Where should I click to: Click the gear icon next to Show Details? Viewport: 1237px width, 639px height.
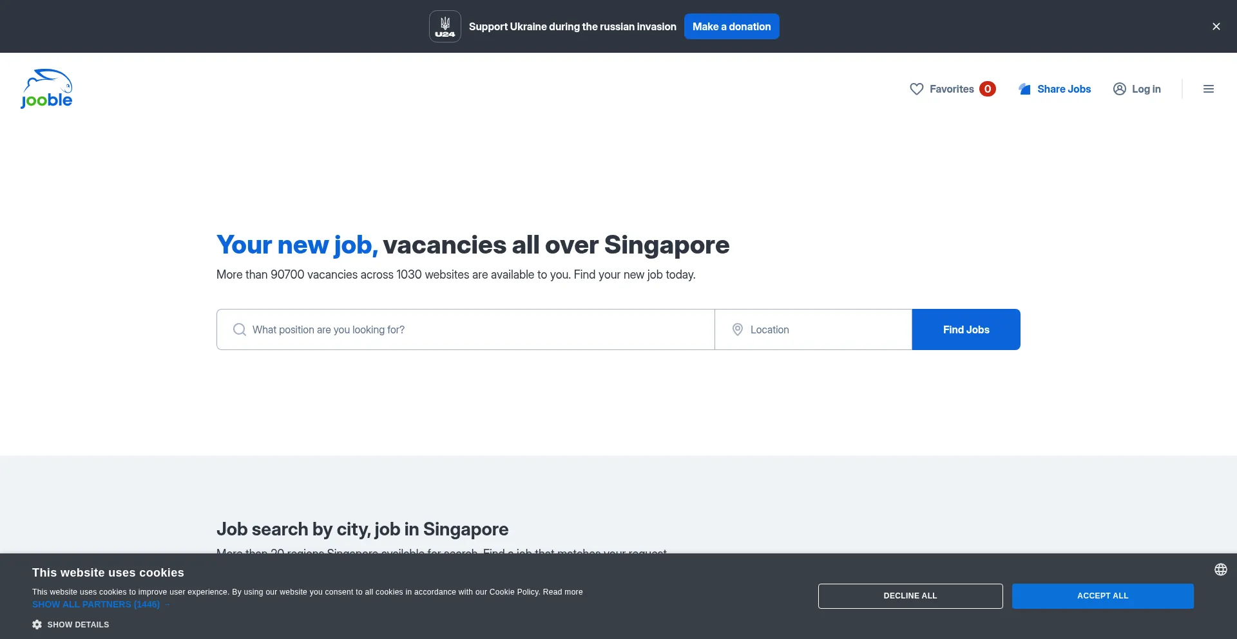tap(37, 624)
